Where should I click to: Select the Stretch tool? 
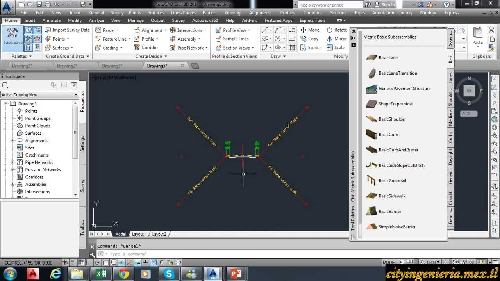pos(311,48)
